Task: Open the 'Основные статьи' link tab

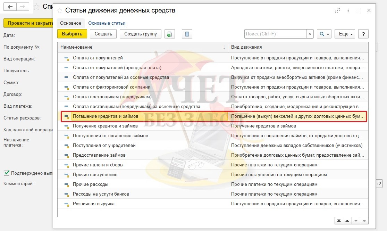Action: [x=107, y=23]
